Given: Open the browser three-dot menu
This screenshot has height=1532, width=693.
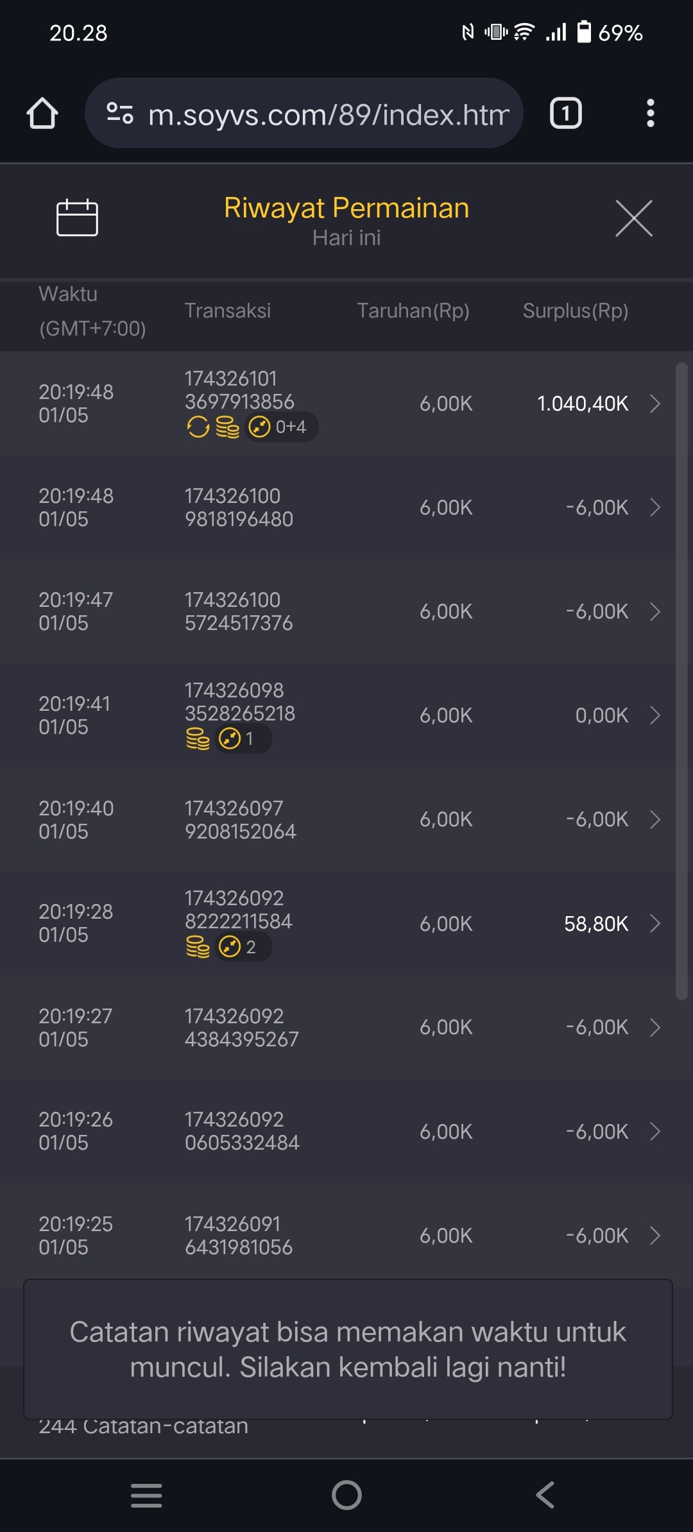Looking at the screenshot, I should 650,114.
